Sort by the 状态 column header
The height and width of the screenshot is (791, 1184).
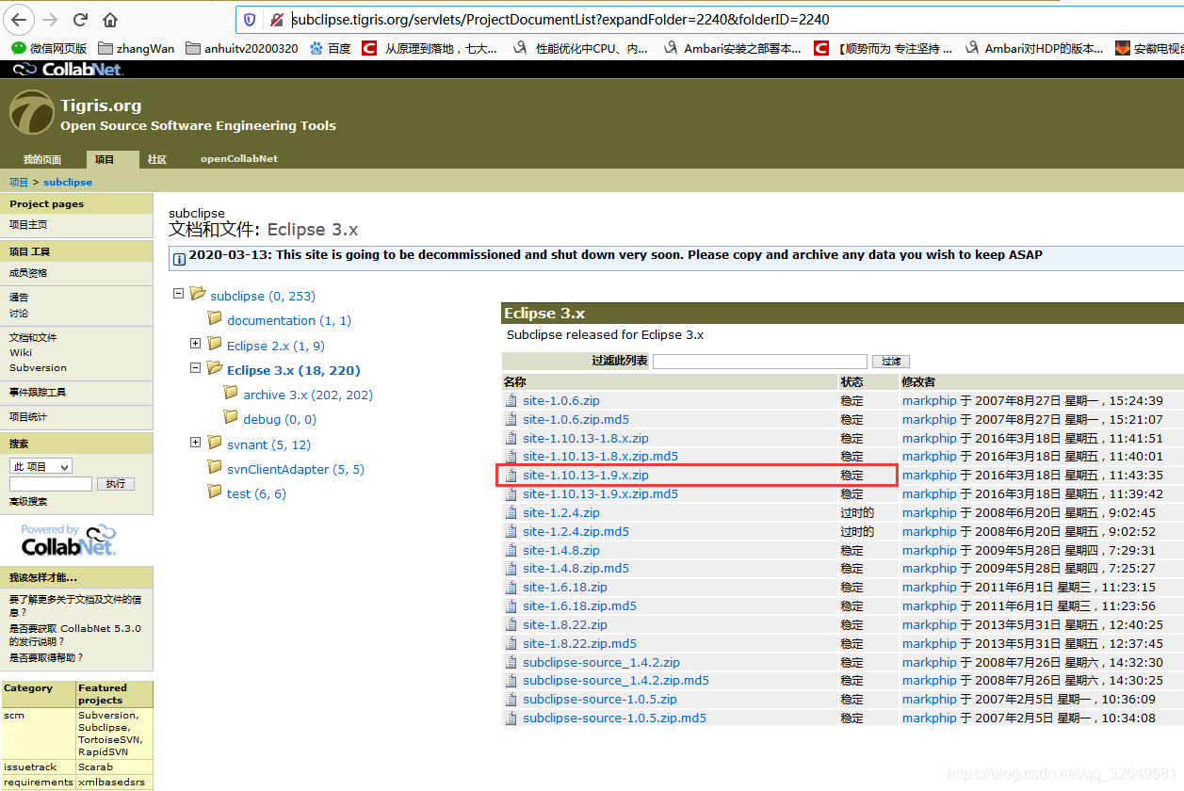[x=852, y=382]
